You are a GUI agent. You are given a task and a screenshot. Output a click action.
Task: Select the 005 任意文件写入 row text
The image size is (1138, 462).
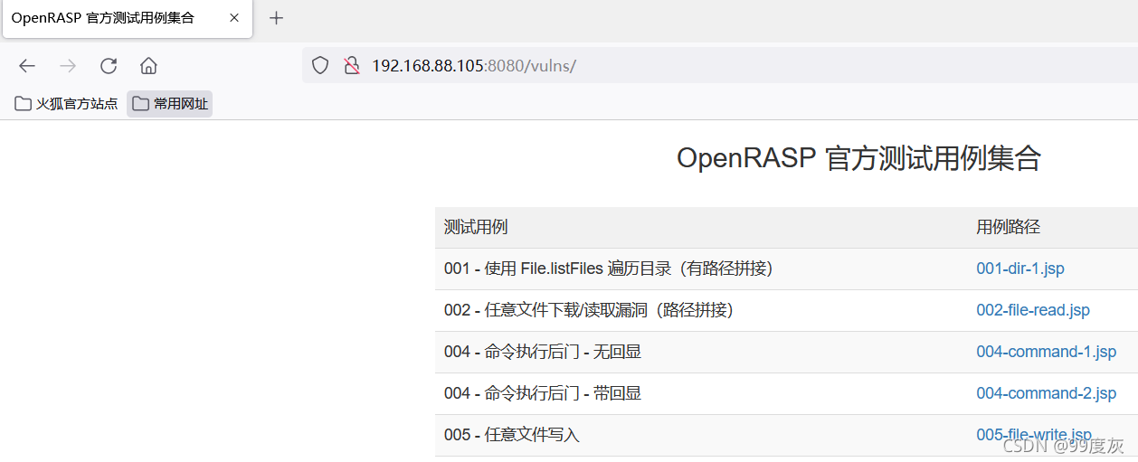[512, 435]
